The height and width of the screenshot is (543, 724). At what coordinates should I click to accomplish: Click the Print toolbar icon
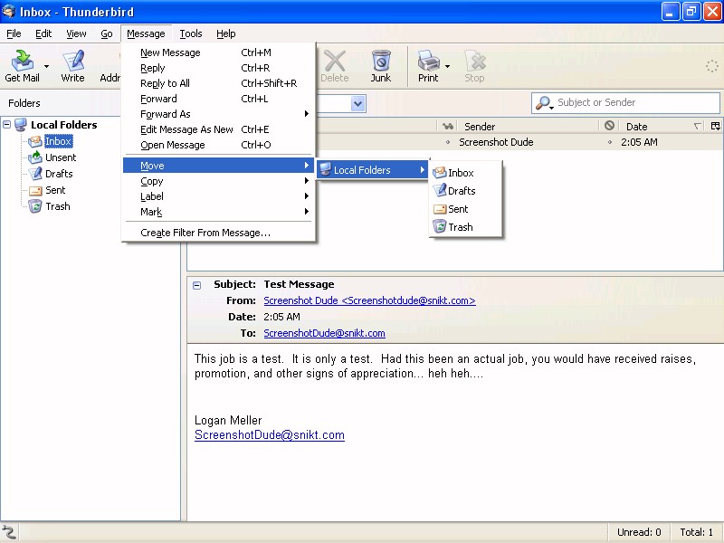428,66
